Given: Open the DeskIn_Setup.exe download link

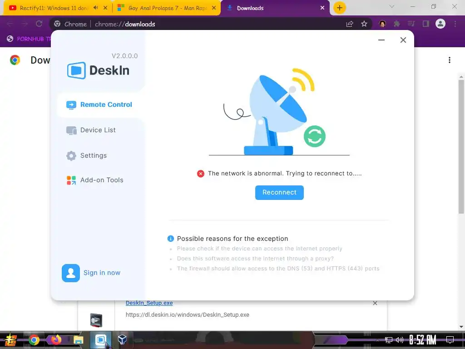Looking at the screenshot, I should click(149, 303).
